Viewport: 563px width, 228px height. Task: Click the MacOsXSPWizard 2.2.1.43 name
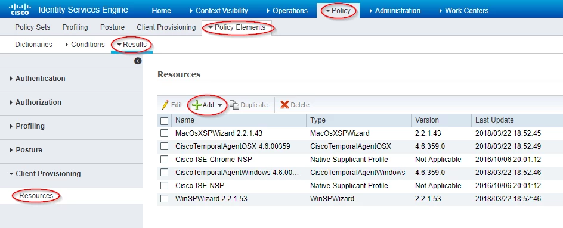pos(219,133)
